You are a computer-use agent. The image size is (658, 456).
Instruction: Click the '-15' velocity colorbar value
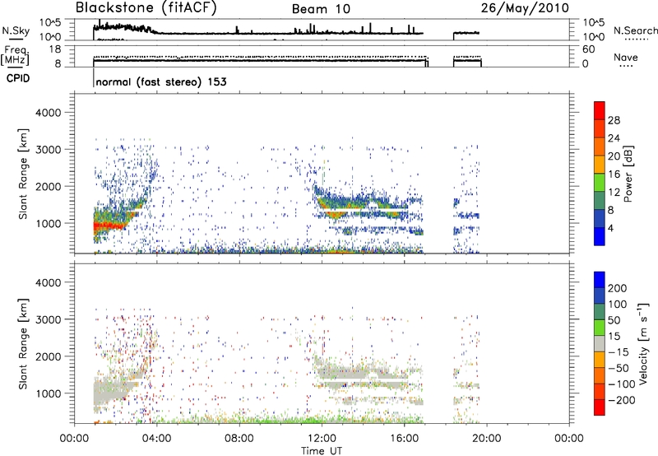[618, 352]
